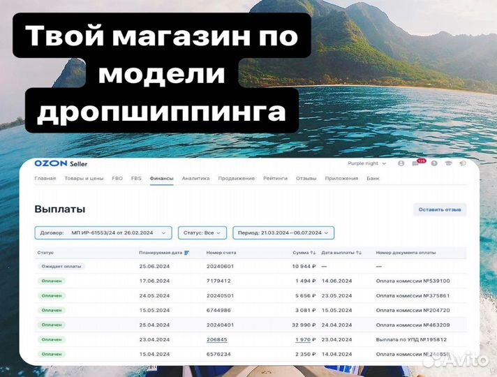The image size is (497, 377).
Task: Click invoice number 20240401
Action: coord(221,325)
